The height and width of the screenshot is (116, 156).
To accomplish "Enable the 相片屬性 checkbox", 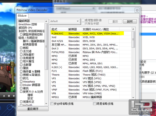I will coord(21,61).
